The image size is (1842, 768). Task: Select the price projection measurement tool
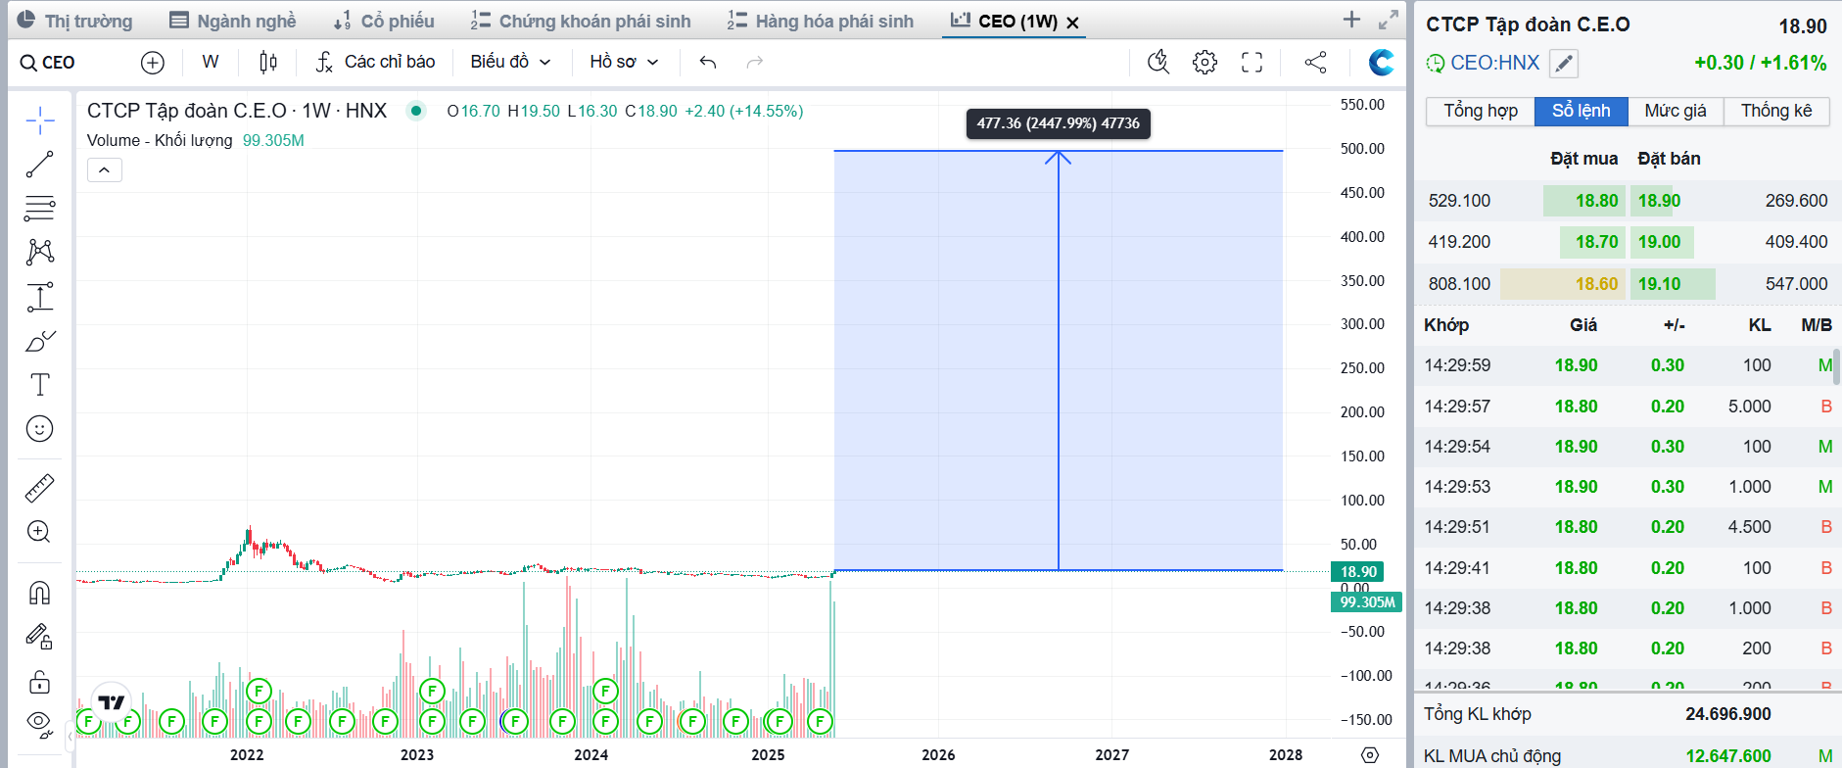click(x=40, y=297)
